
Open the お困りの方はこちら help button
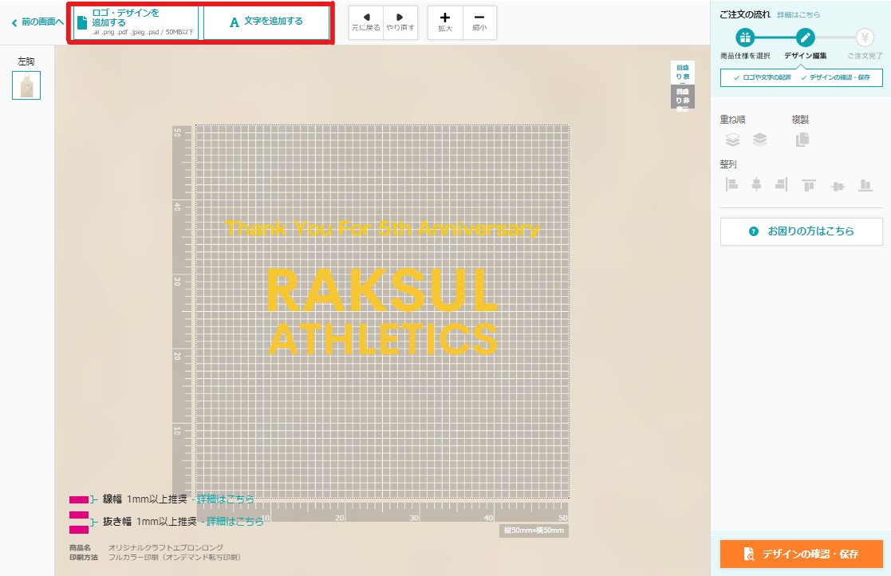point(801,231)
